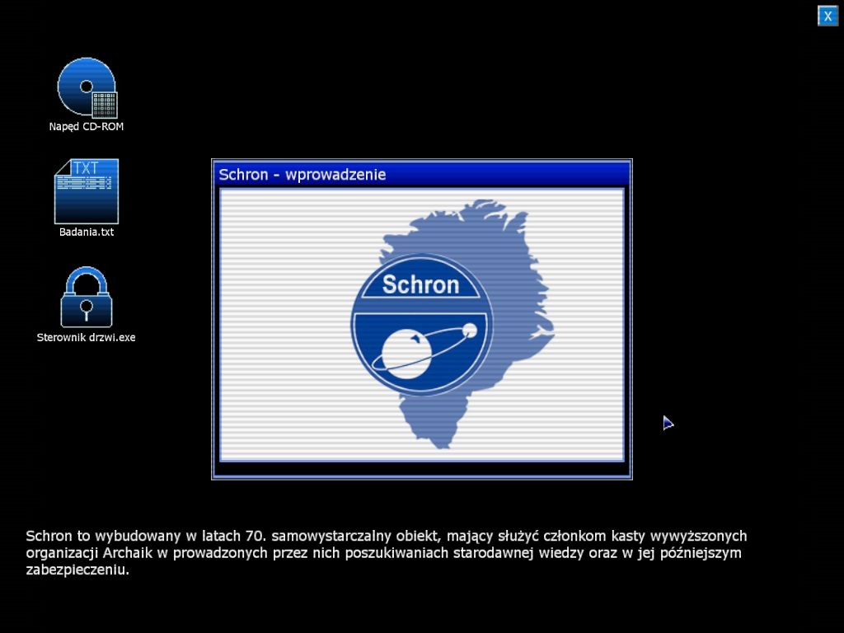The height and width of the screenshot is (633, 844).
Task: Launch the Sterownik drzwi.exe padlock icon
Action: click(x=86, y=297)
